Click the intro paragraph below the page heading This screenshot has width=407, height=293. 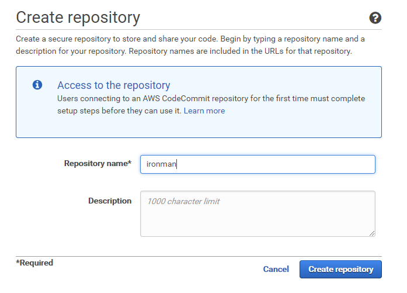[190, 44]
